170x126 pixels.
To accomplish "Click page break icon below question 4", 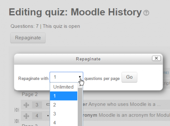I will coord(17,121).
